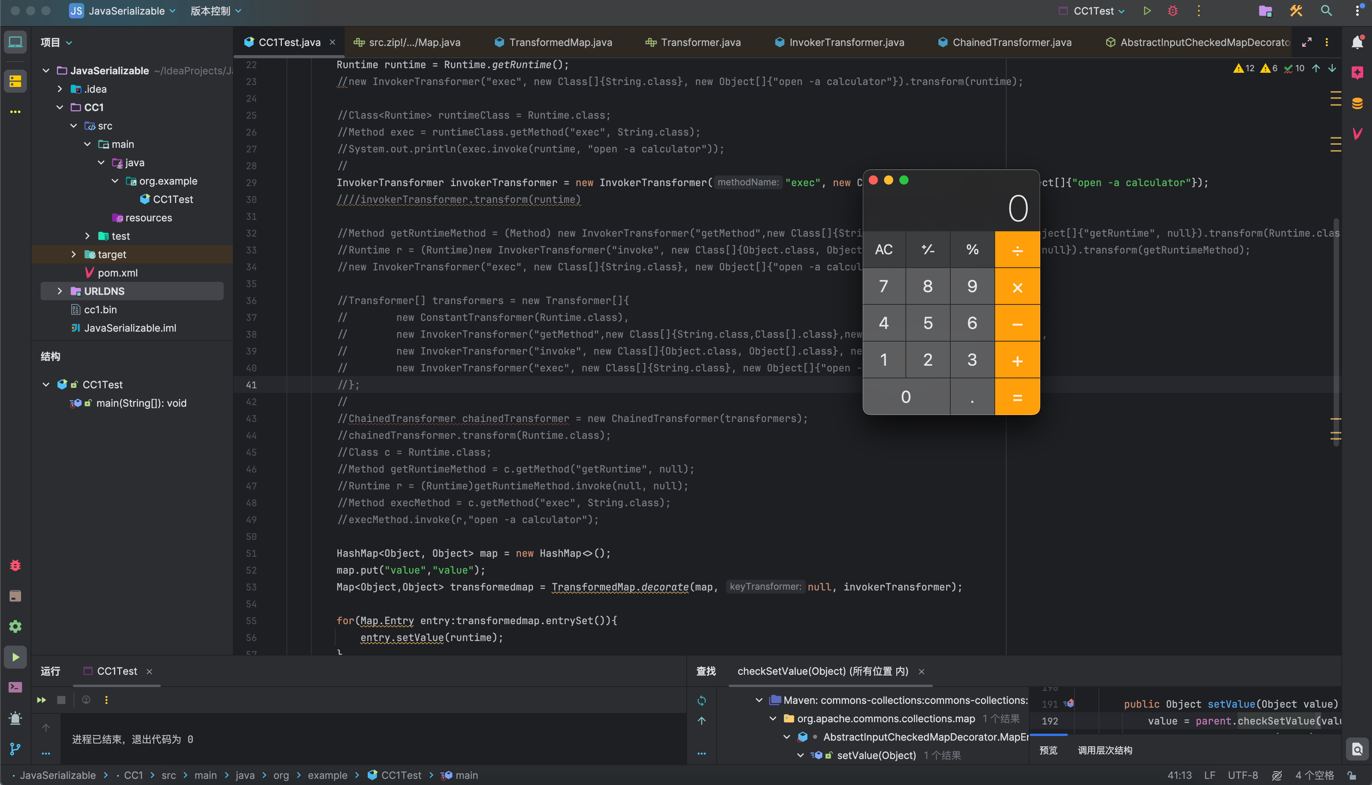
Task: Open the Maven tool window
Action: tap(1357, 134)
